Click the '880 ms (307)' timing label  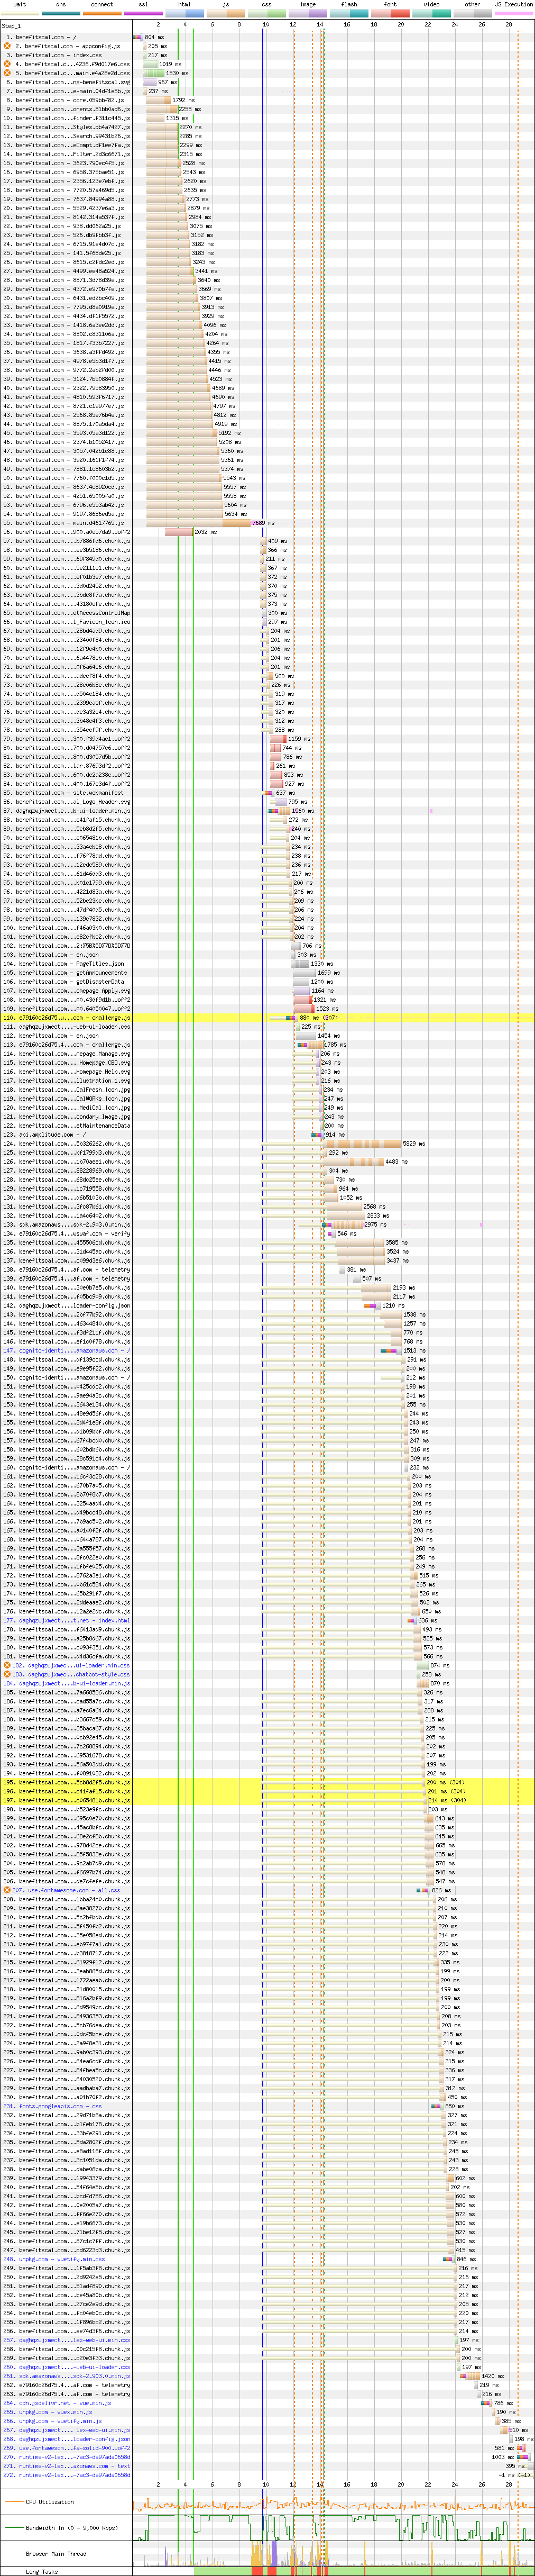[x=318, y=1018]
